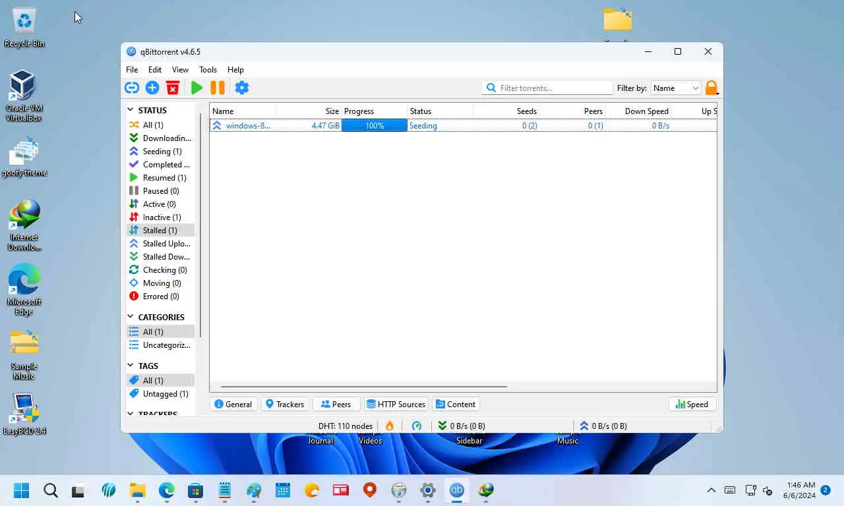Viewport: 844px width, 506px height.
Task: Open the Speed graph tab
Action: [x=692, y=404]
